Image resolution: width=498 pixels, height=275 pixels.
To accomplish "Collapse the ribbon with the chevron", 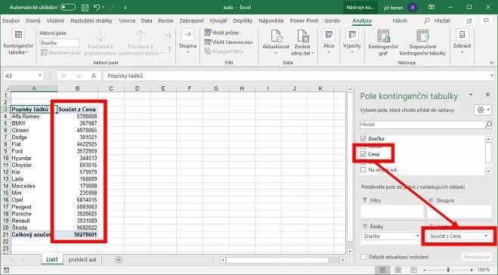I will 492,63.
